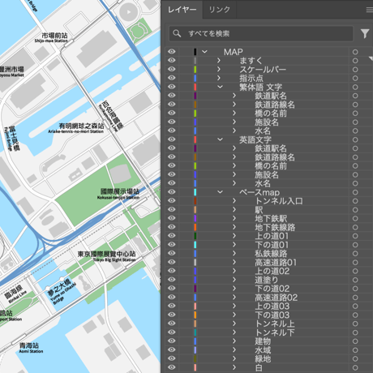Click target circle for 水域 layer
The image size is (373, 373).
[355, 350]
